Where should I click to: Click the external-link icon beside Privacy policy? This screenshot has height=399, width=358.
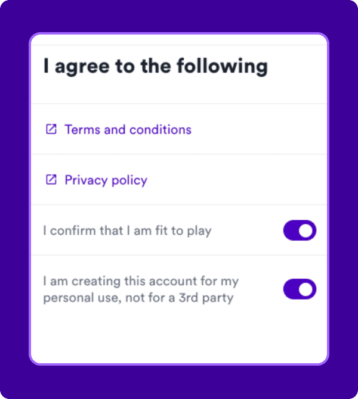pyautogui.click(x=51, y=180)
